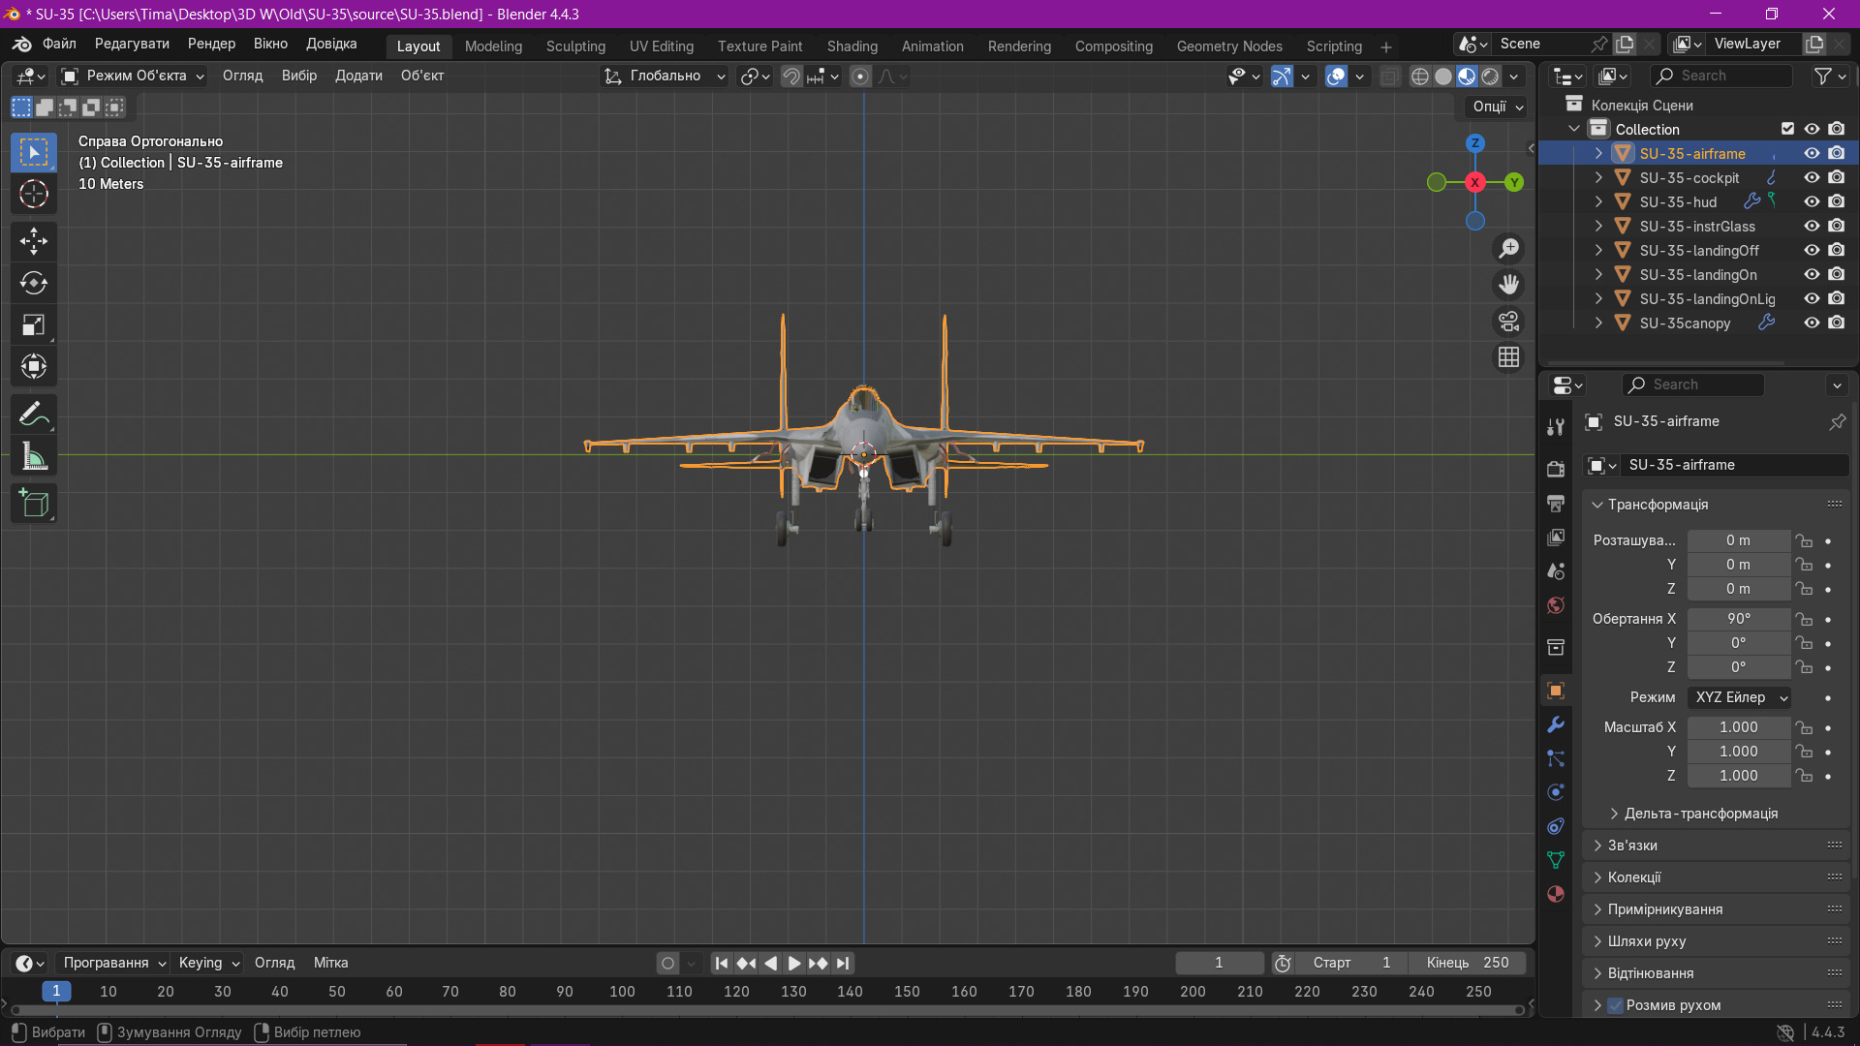Viewport: 1860px width, 1046px height.
Task: Click the pan view hand icon
Action: coord(1508,285)
